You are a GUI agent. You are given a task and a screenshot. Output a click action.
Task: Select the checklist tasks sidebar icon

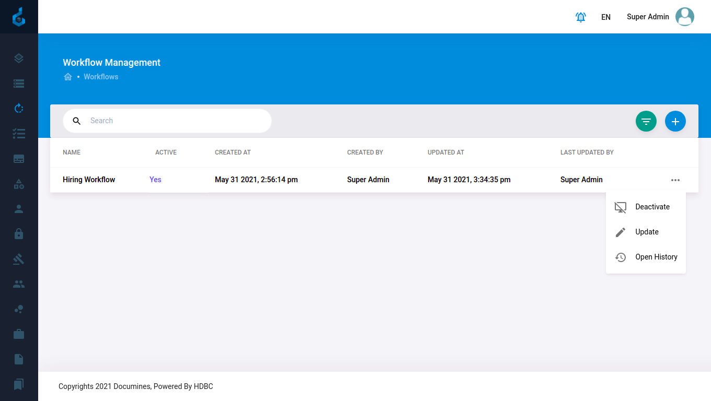(19, 134)
